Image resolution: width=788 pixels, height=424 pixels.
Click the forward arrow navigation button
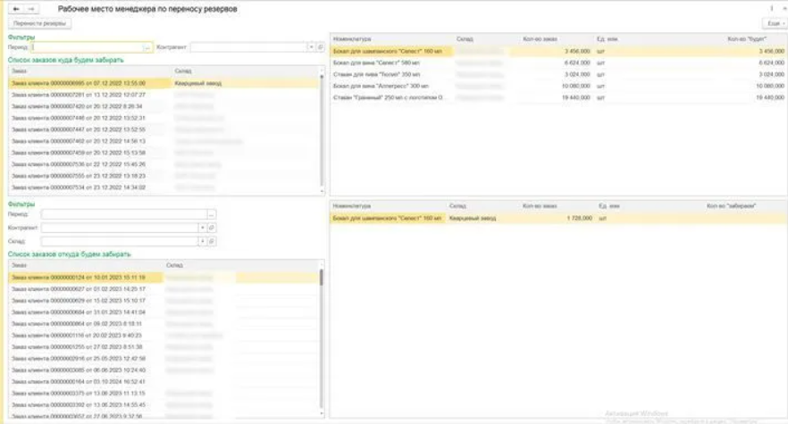pyautogui.click(x=31, y=9)
